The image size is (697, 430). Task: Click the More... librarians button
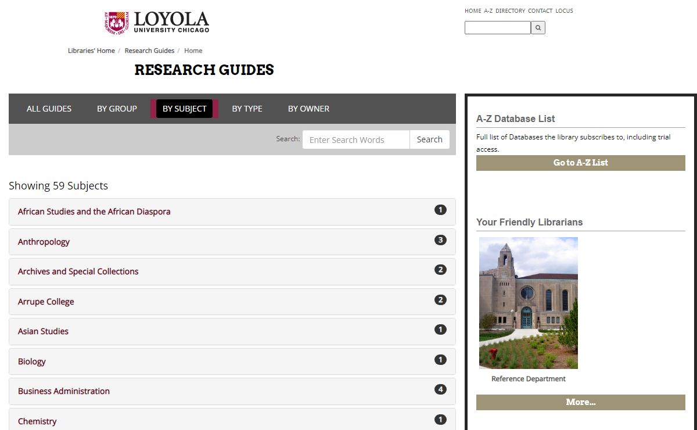click(x=580, y=402)
